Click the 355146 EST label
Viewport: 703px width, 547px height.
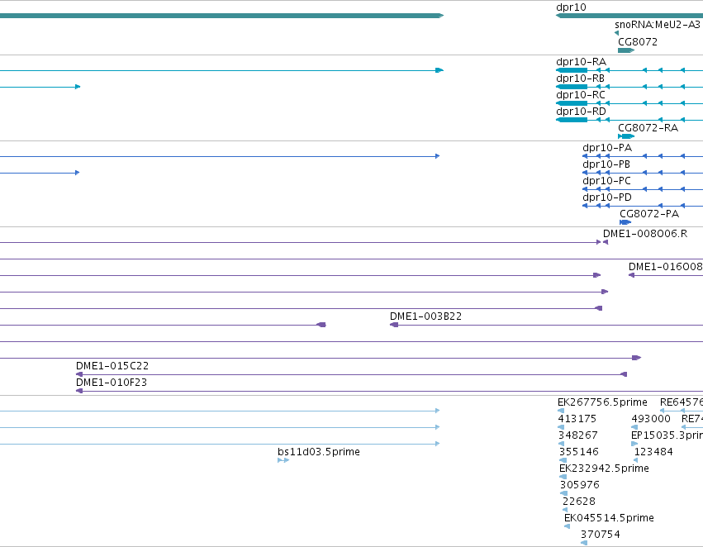click(x=579, y=453)
